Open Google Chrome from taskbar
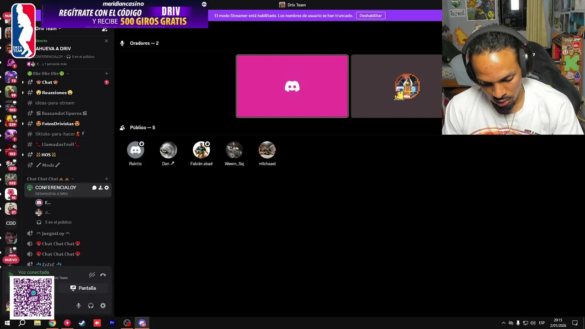 53,323
